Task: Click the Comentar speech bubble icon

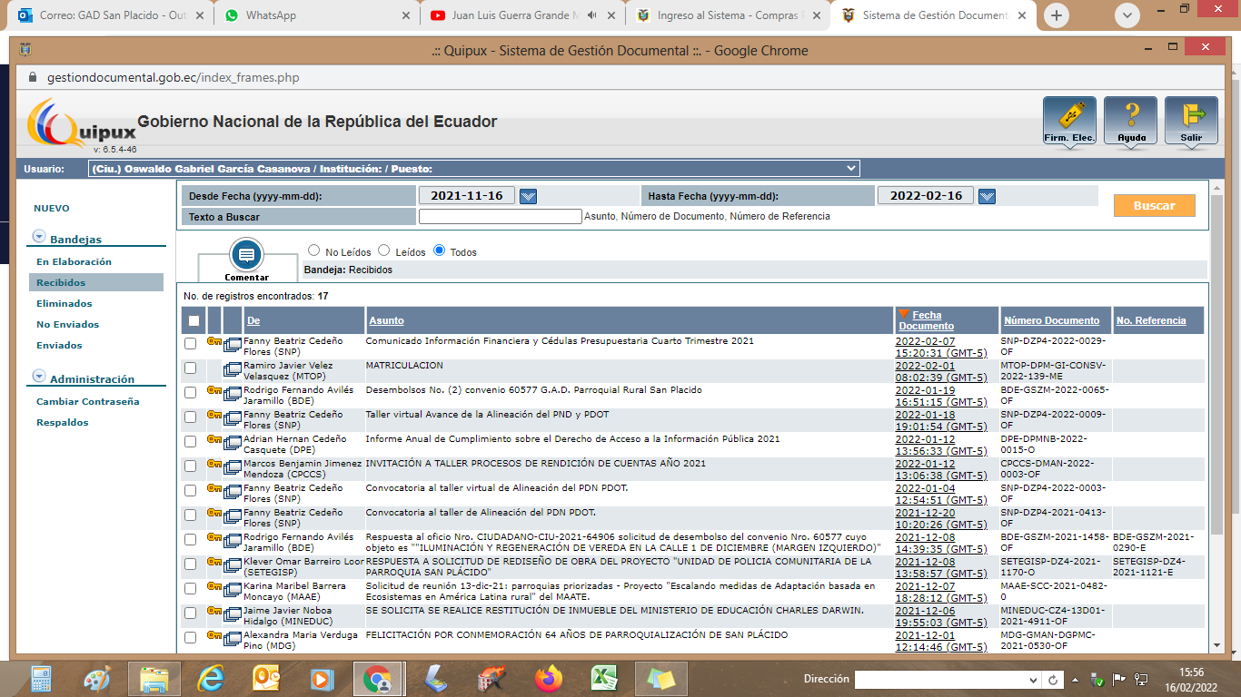Action: click(x=246, y=255)
